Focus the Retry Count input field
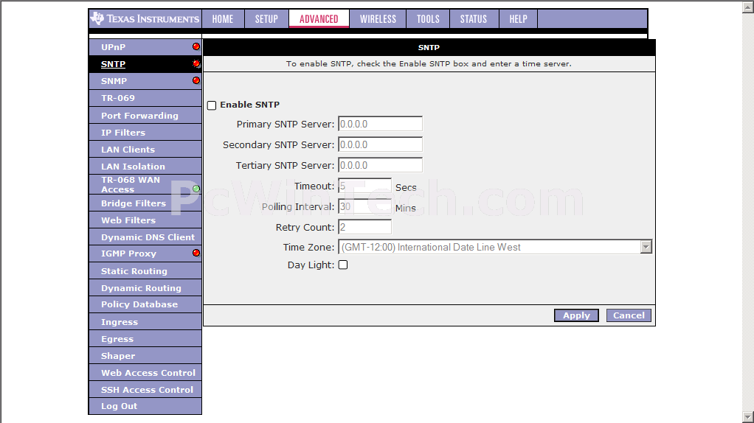The width and height of the screenshot is (754, 423). [x=364, y=228]
